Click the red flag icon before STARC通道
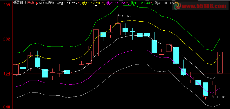This screenshot has height=109, width=230. [x=37, y=3]
